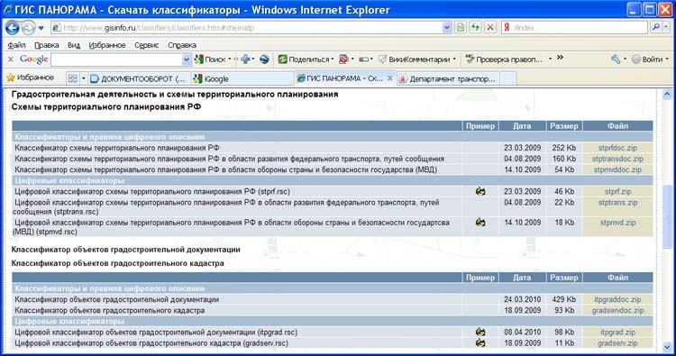Screen dimensions: 676x356
Task: Switch to the iGoogle tab
Action: click(242, 79)
